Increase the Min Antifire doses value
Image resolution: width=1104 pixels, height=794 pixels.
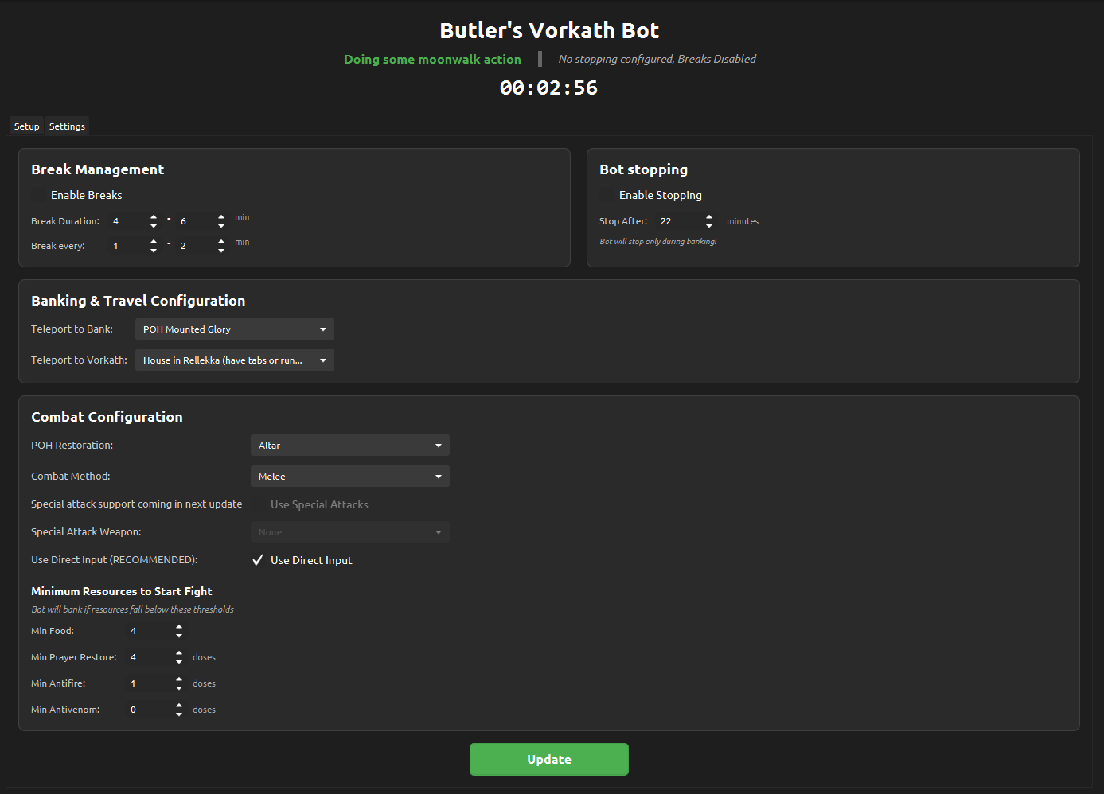tap(179, 679)
